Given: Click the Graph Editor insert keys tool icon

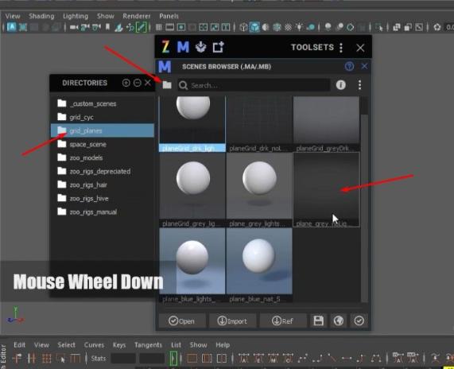Looking at the screenshot, I should click(31, 359).
